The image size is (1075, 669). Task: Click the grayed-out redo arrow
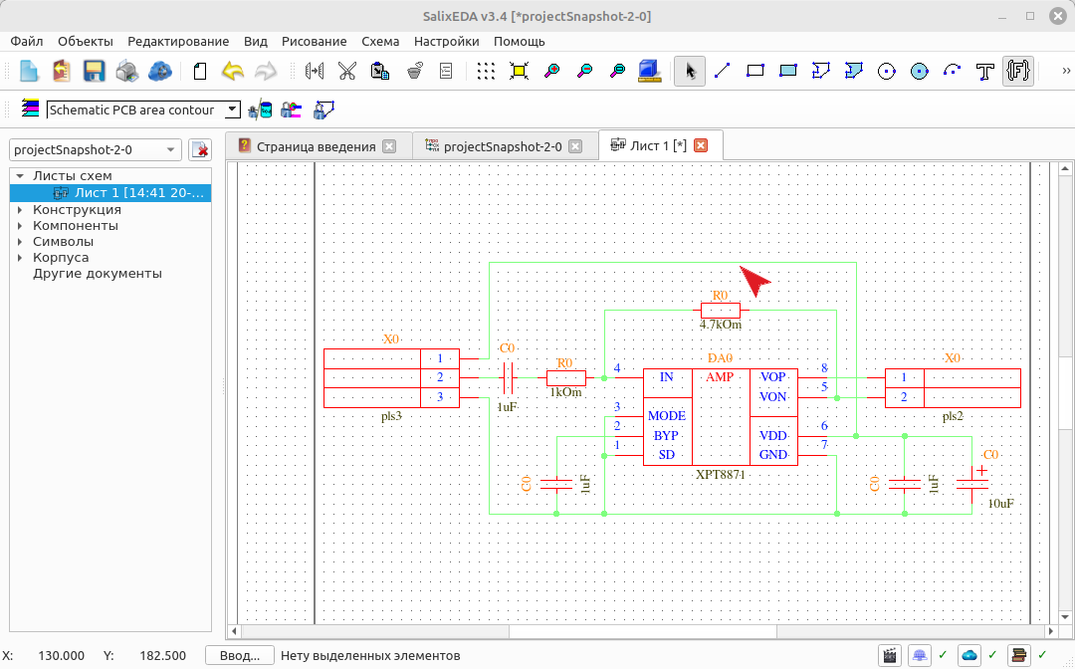coord(266,71)
